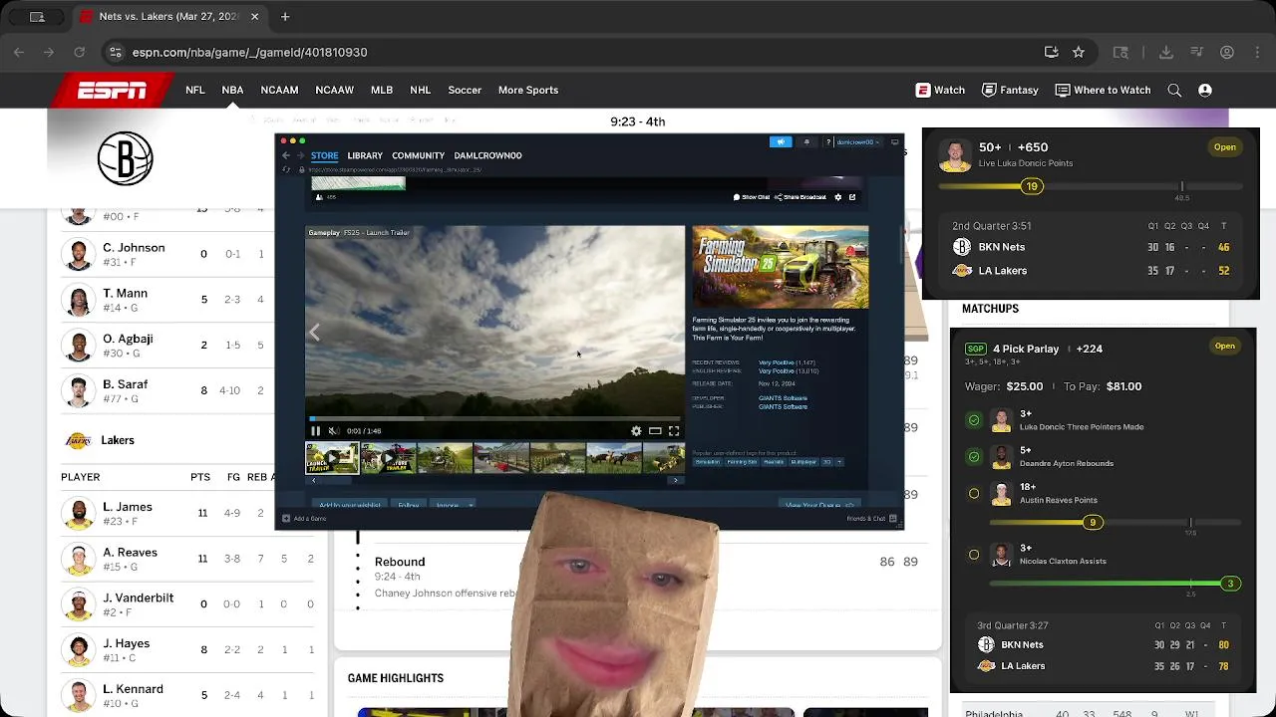Click Nicolas Claxton Assists progress bar
Viewport: 1276px width, 717px height.
click(1116, 584)
